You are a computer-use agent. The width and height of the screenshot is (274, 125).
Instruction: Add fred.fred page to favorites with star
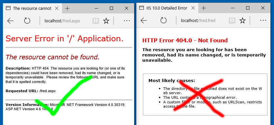(242, 21)
